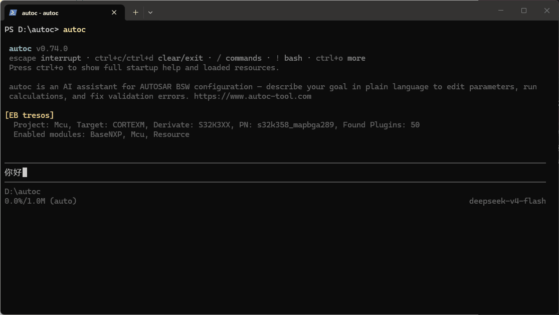Click the D:\autoc working directory status line

(x=23, y=192)
